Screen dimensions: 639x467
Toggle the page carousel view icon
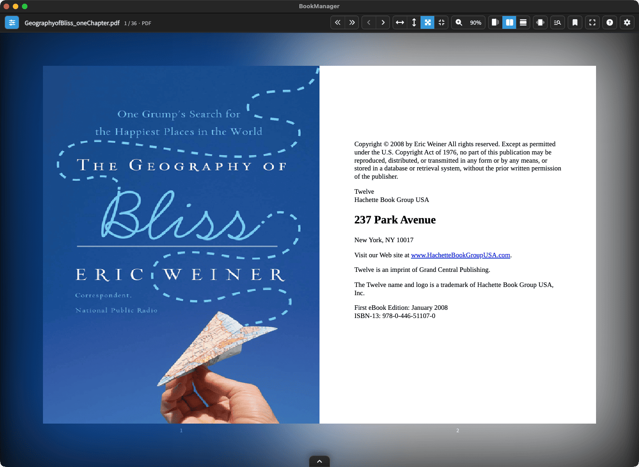[x=540, y=22]
